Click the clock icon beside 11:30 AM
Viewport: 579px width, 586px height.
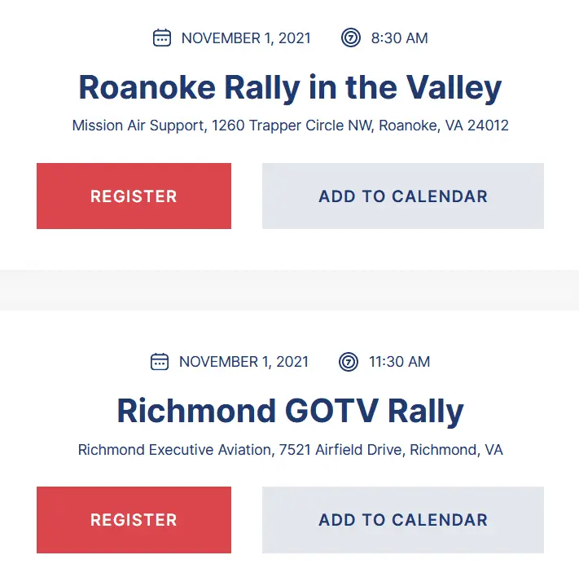pyautogui.click(x=349, y=362)
